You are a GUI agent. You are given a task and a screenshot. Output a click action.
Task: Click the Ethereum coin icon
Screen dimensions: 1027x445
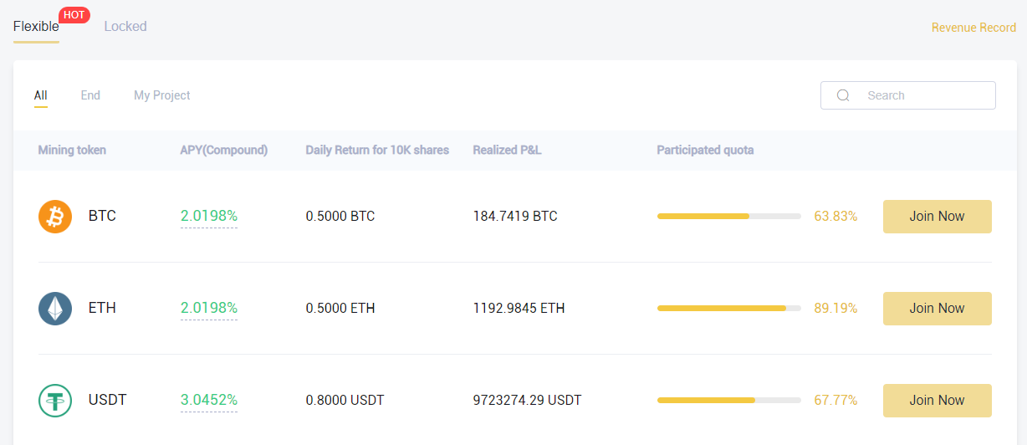55,309
